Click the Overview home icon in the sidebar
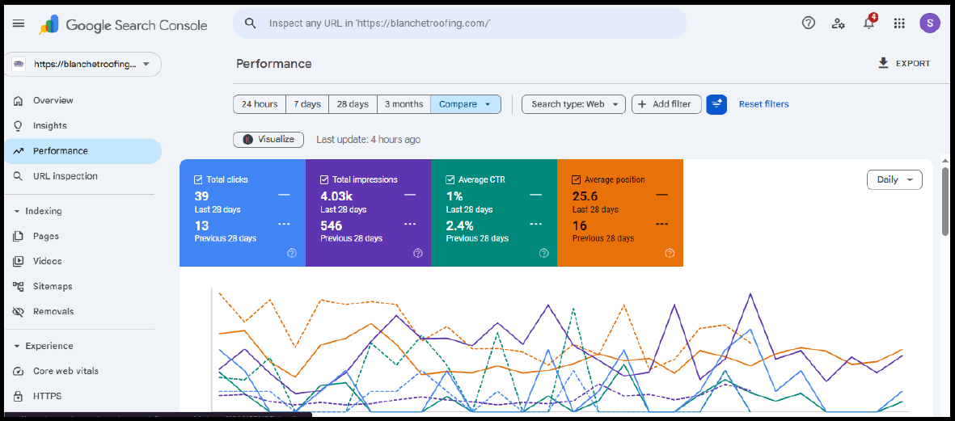This screenshot has height=421, width=955. pos(19,100)
